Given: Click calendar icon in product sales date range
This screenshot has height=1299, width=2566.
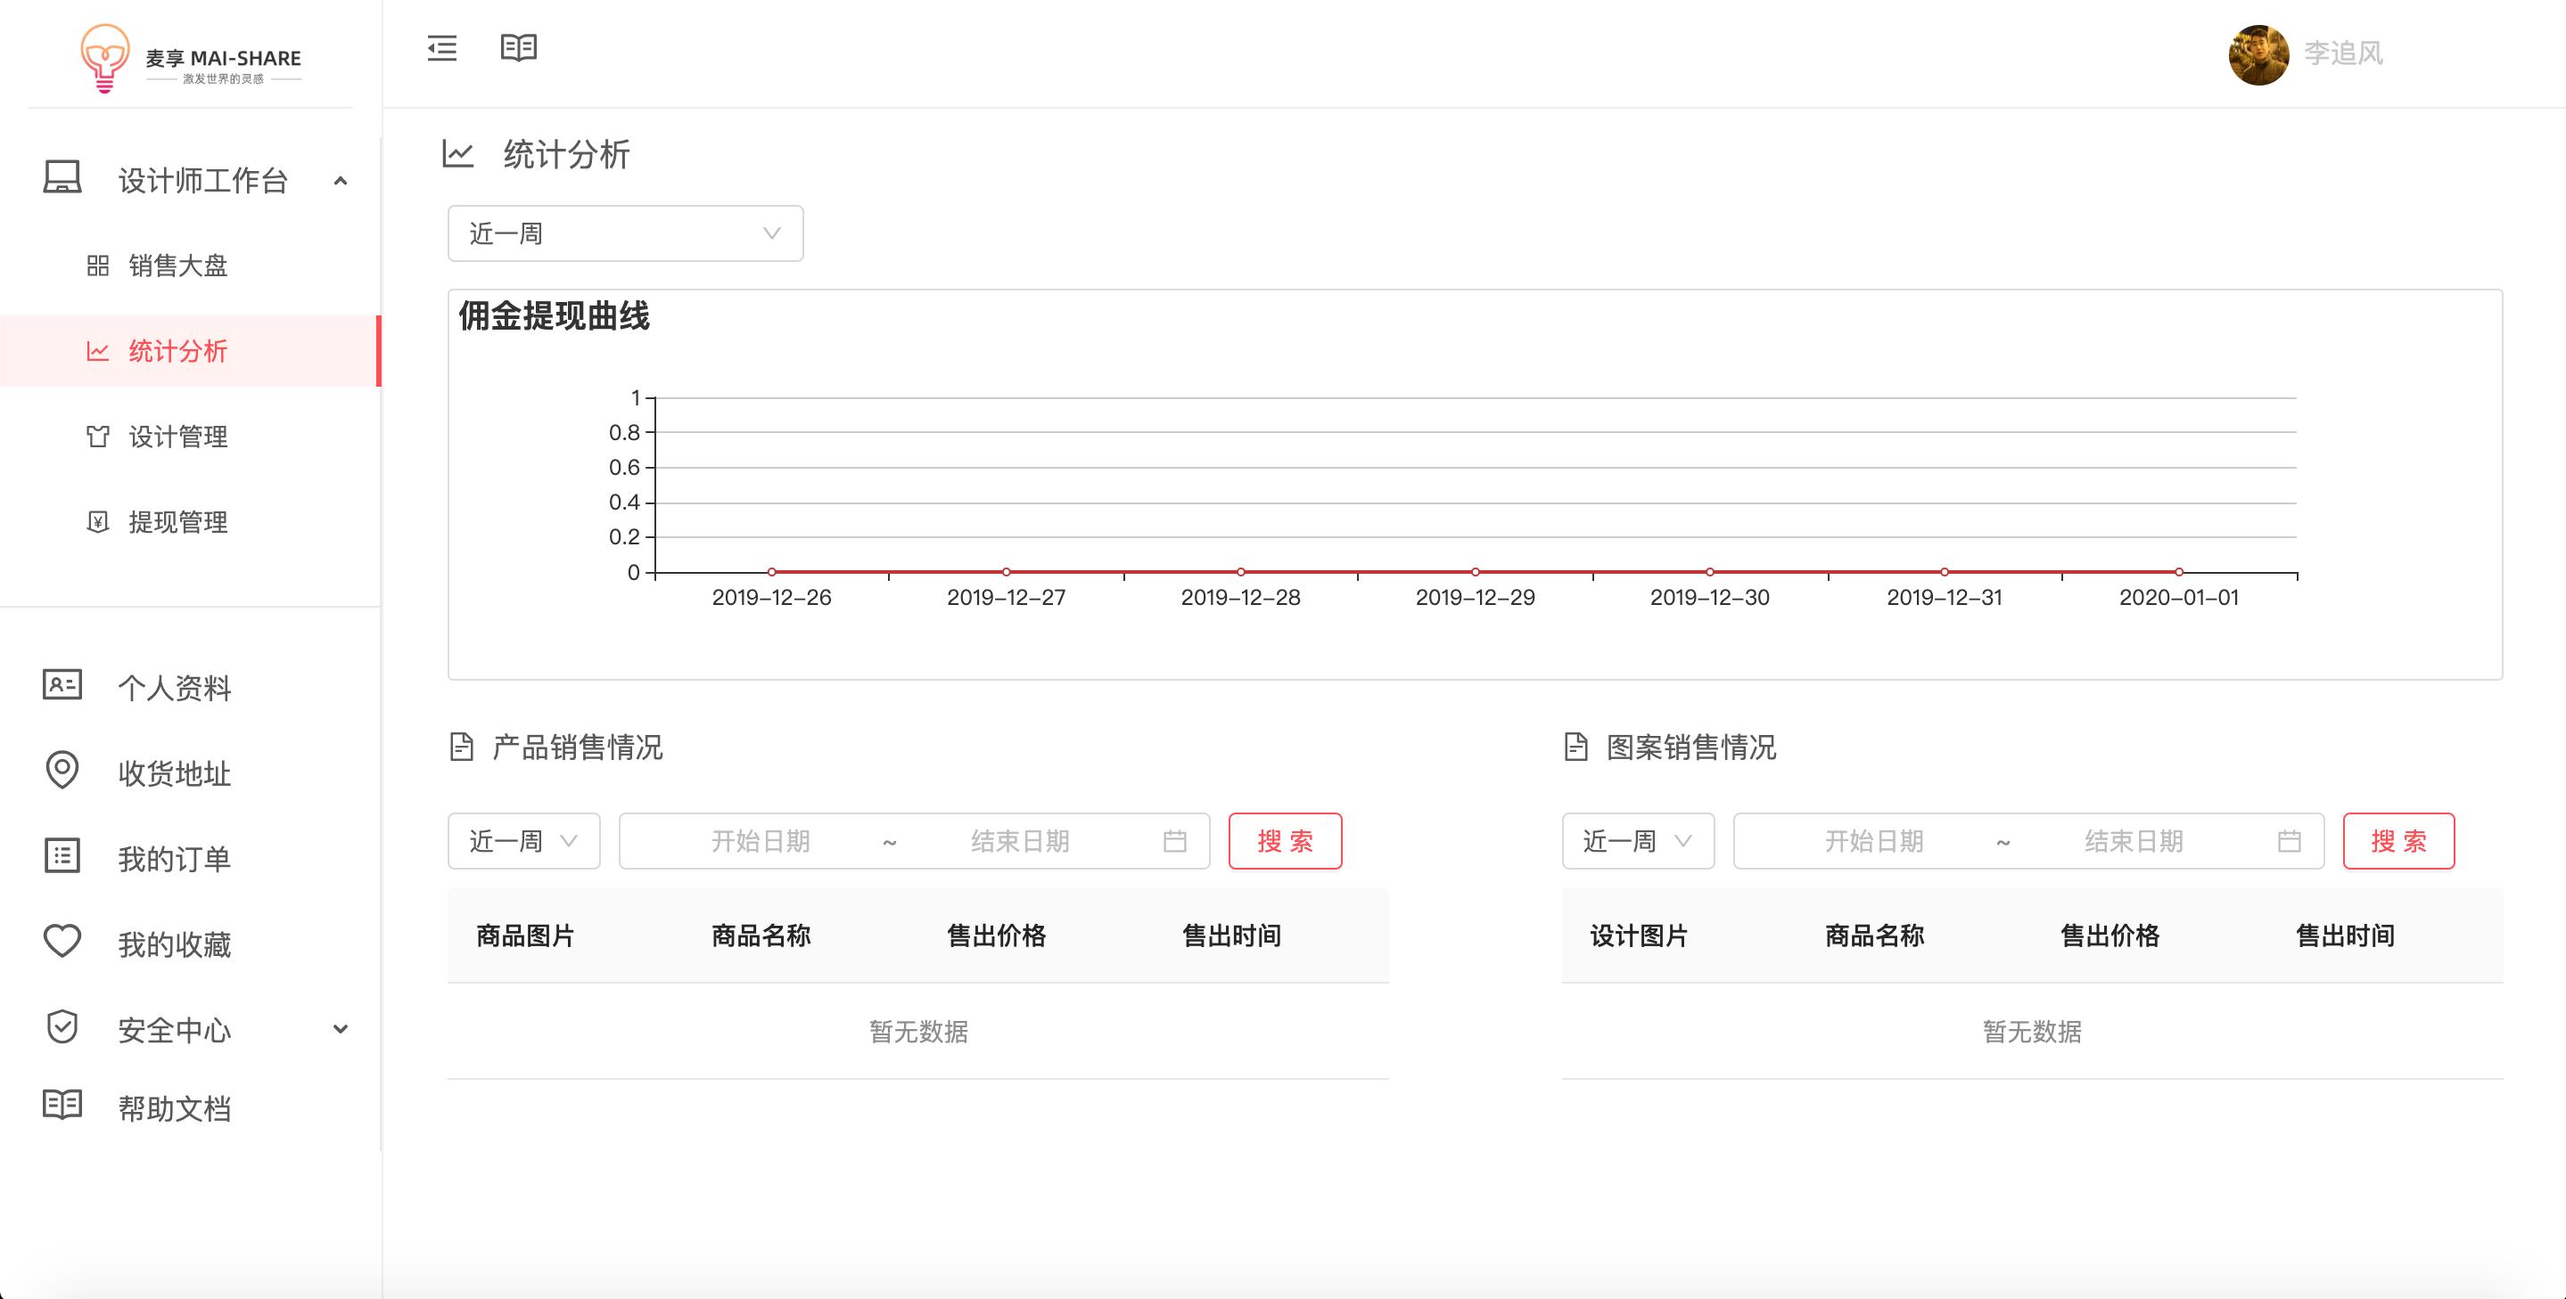Looking at the screenshot, I should (1174, 841).
